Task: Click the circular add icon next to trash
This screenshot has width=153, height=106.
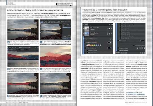Action: click(142, 53)
